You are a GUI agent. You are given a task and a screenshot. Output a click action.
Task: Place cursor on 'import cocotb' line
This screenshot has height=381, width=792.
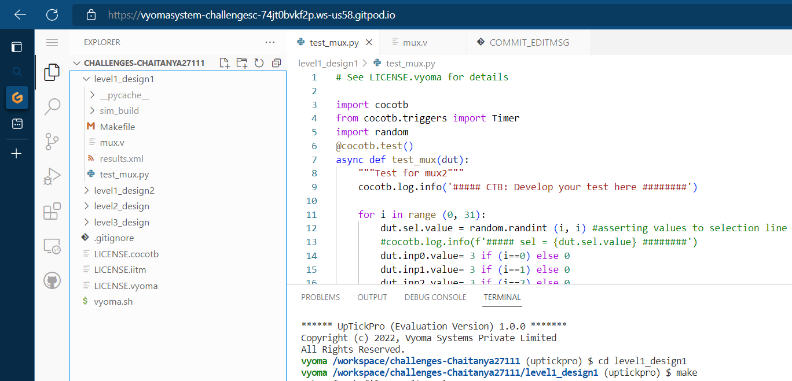[372, 105]
